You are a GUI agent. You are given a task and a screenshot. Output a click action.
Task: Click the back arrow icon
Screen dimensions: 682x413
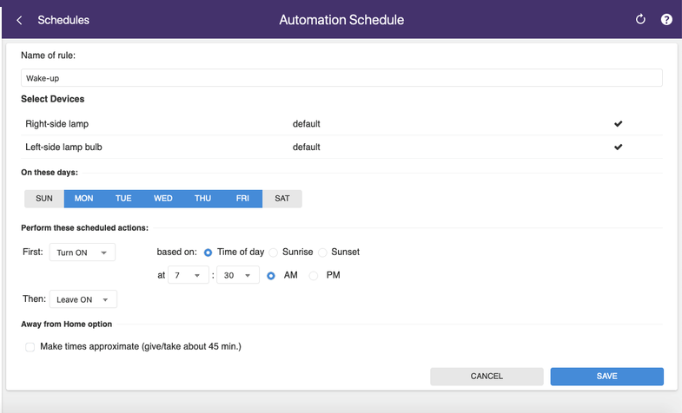click(x=19, y=20)
